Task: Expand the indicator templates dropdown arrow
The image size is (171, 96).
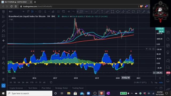Action: (x=49, y=11)
